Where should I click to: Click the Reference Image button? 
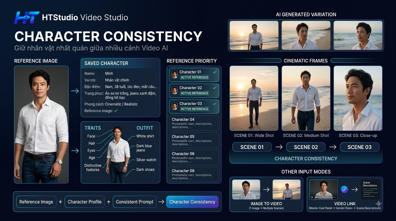tap(36, 202)
